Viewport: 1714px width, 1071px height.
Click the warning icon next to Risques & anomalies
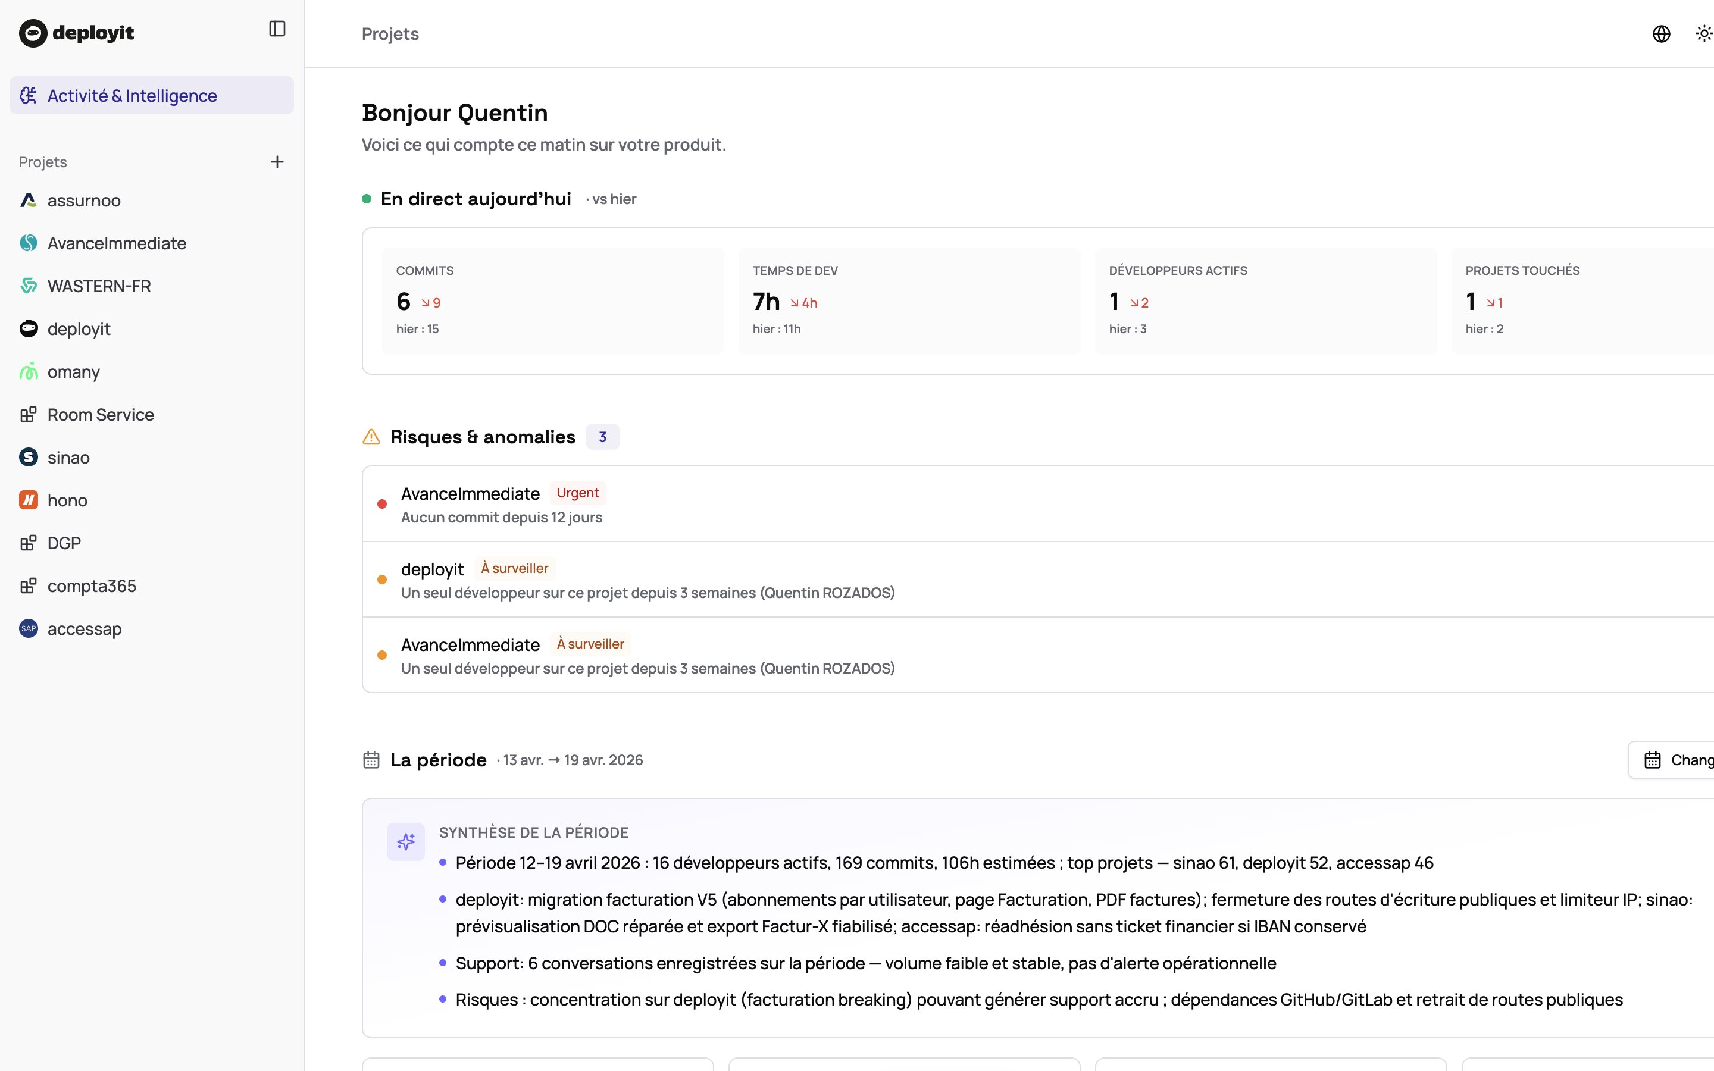371,436
